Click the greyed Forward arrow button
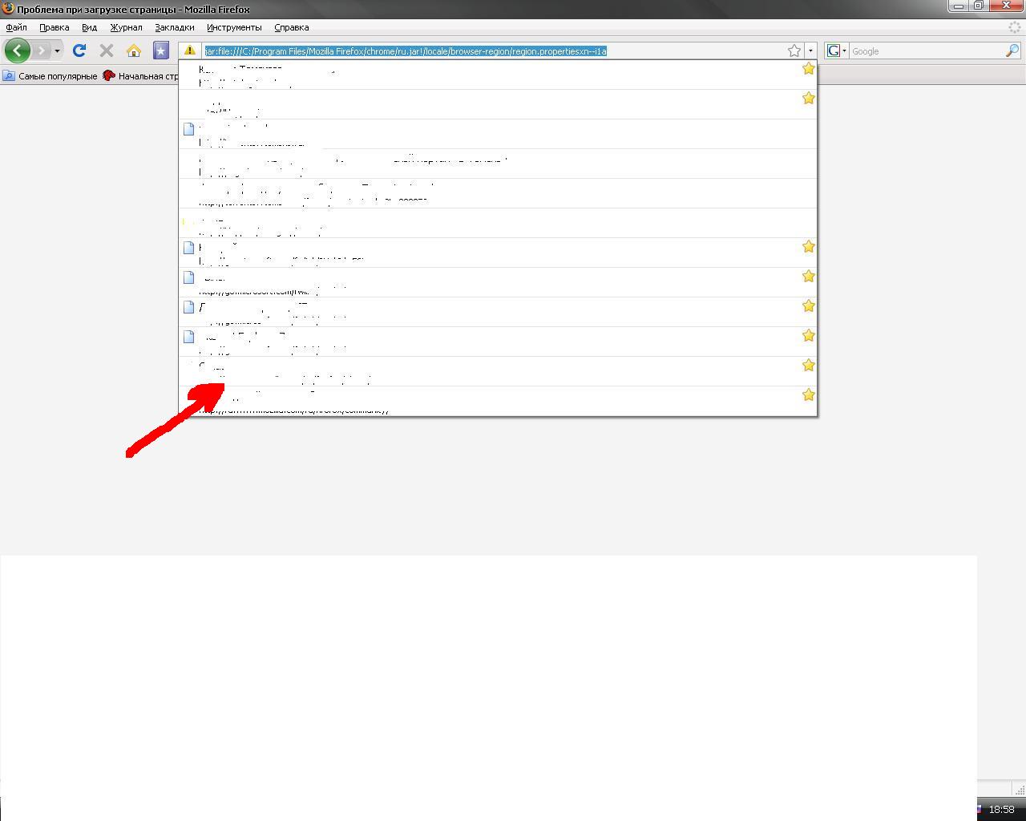This screenshot has width=1026, height=821. point(41,51)
